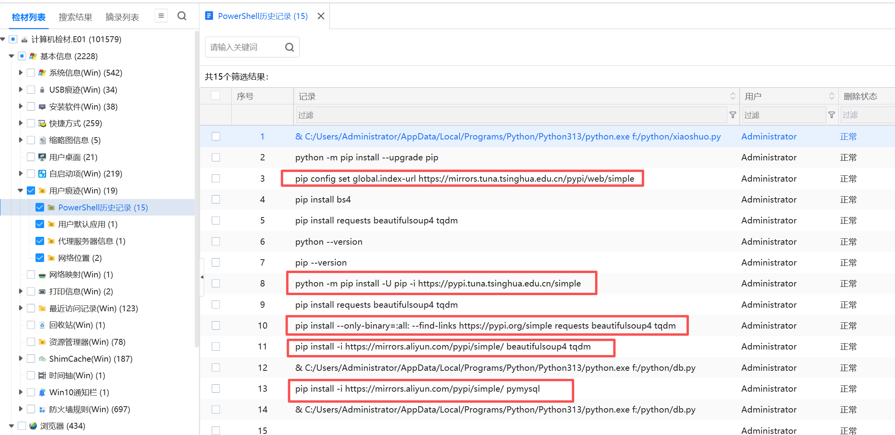Click the 用户 column filter field

[x=784, y=115]
